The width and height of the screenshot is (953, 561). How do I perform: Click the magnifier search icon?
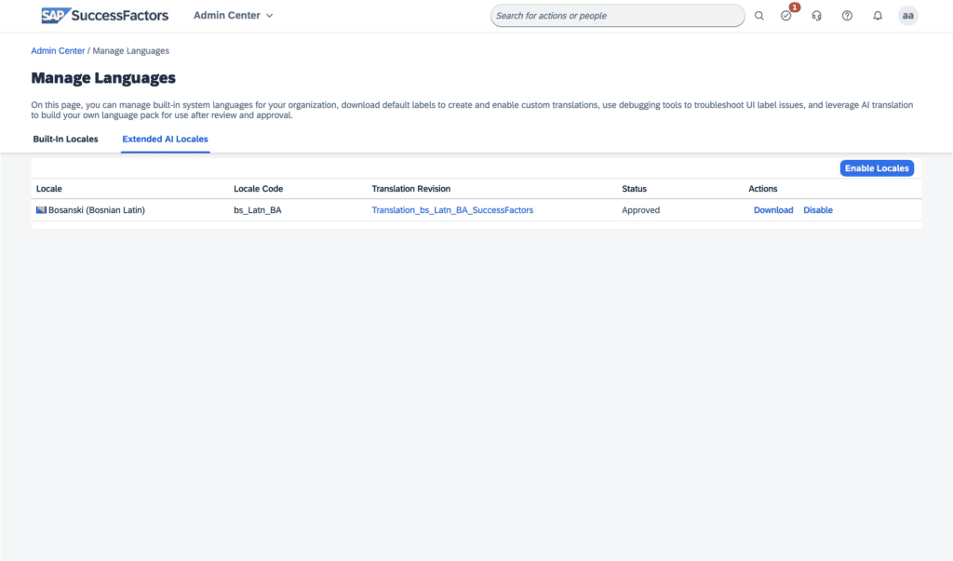[x=759, y=16]
